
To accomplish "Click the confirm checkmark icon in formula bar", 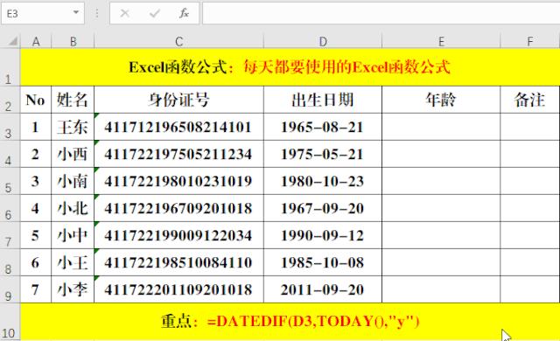I will point(154,14).
